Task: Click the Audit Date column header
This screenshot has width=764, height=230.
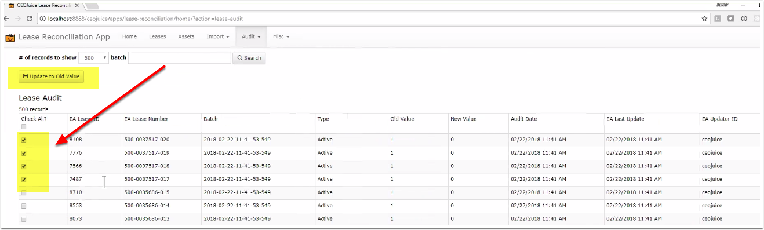Action: [x=524, y=119]
